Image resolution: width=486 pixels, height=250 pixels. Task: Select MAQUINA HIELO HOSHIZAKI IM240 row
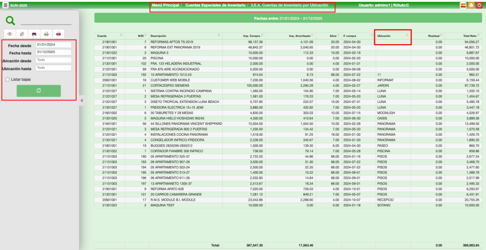(288, 118)
